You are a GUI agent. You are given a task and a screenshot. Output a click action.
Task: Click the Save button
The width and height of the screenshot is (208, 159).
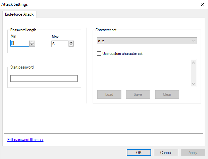click(138, 94)
